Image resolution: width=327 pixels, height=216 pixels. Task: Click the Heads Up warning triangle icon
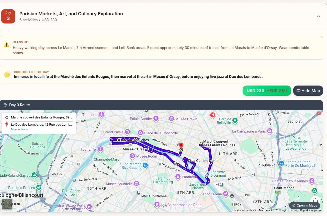(6, 45)
